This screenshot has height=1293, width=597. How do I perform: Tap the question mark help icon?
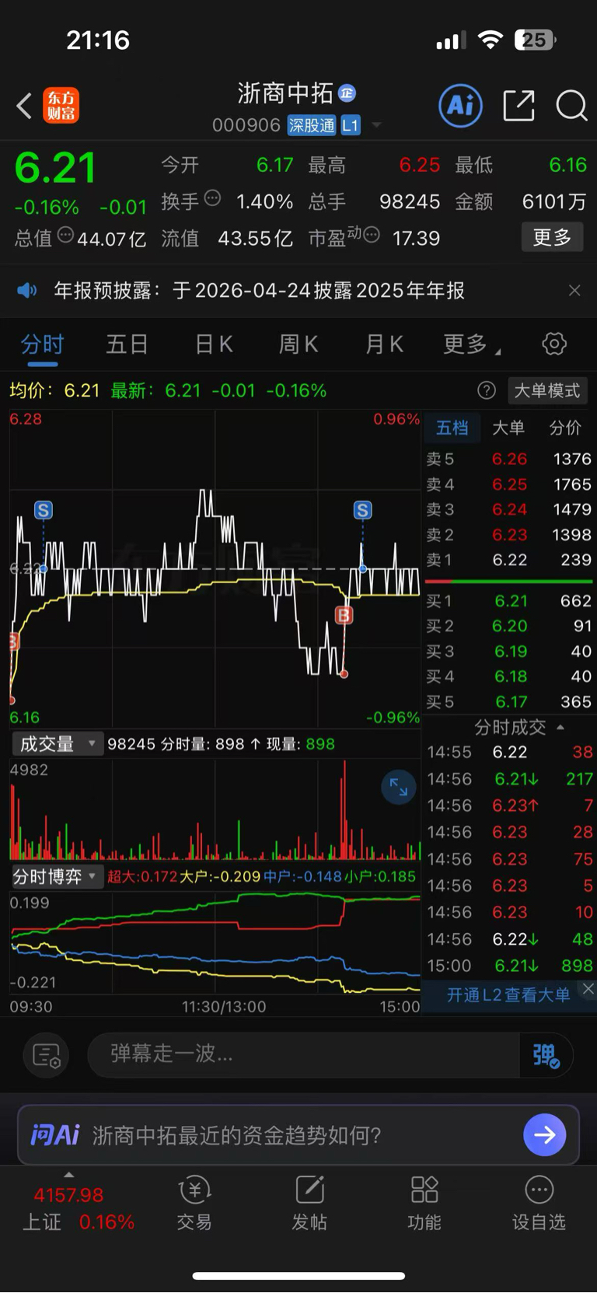pyautogui.click(x=487, y=390)
